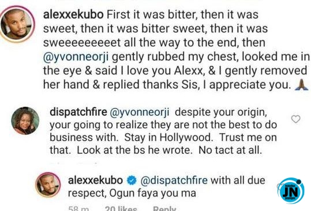311x211 pixels.
Task: Click the blue verified badge beside alexxekubo
Action: point(132,180)
